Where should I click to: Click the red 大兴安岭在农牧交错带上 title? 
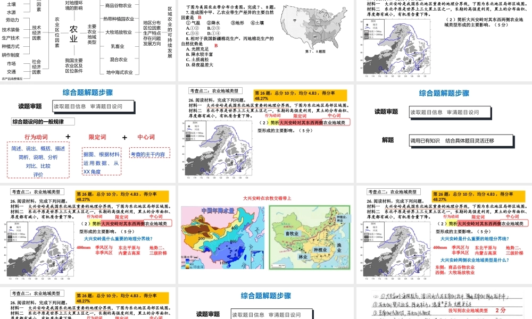pos(267,198)
